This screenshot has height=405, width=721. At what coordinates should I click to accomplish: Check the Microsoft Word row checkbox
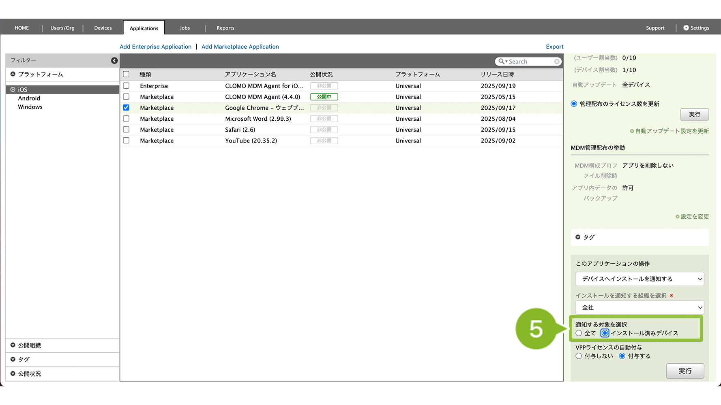126,119
